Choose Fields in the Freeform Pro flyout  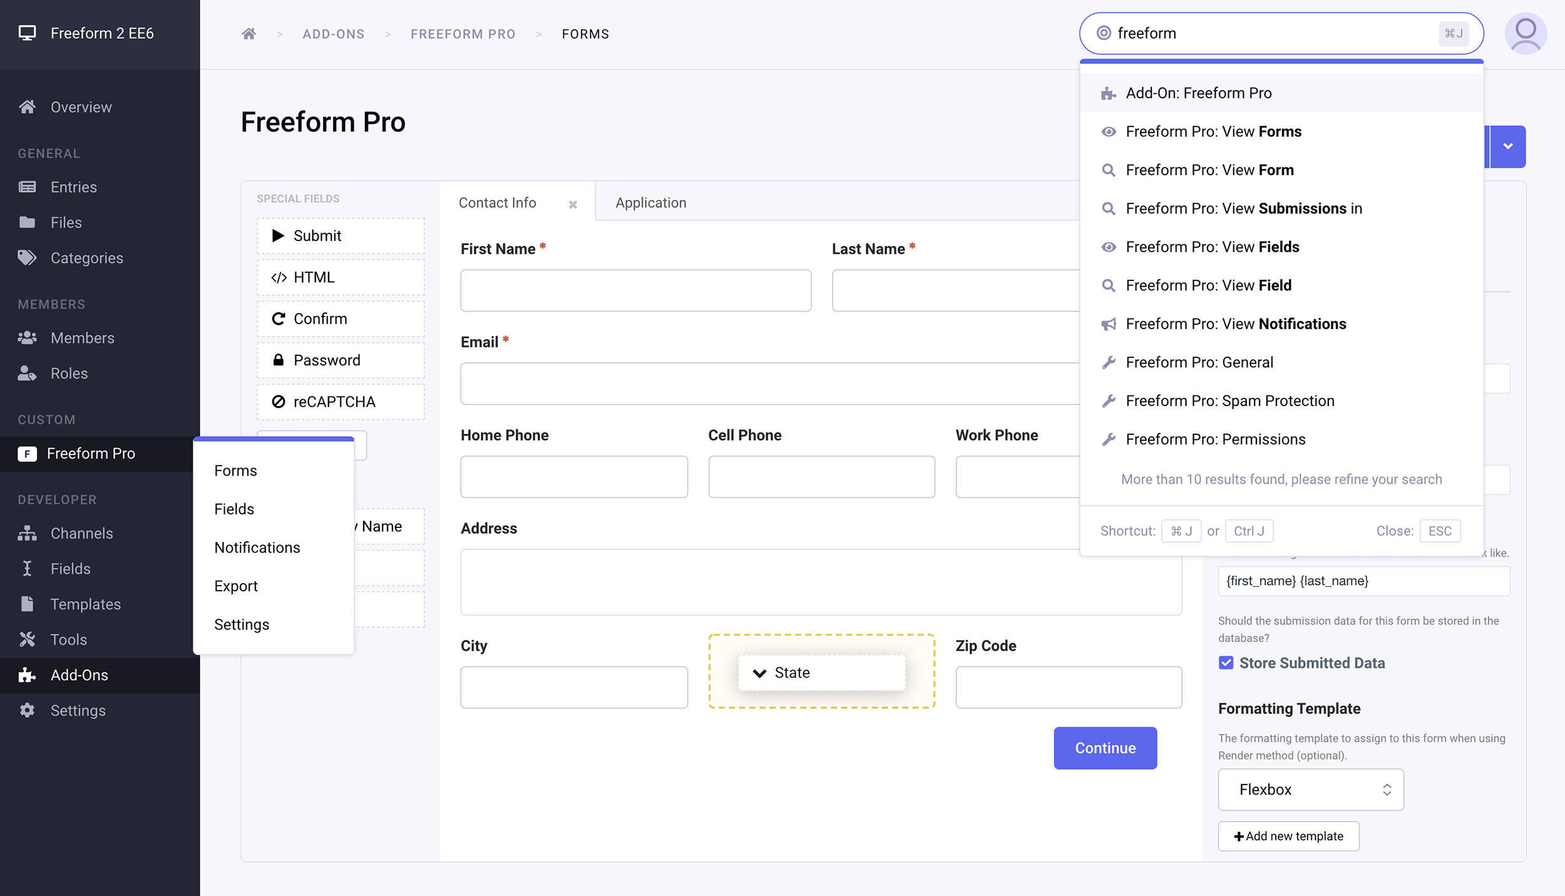tap(274, 509)
